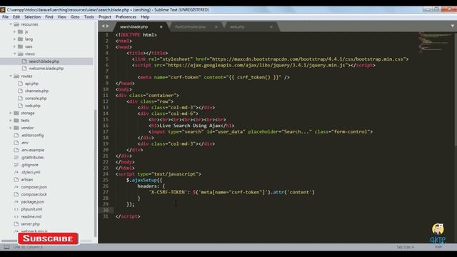Open the Tools menu

point(89,17)
